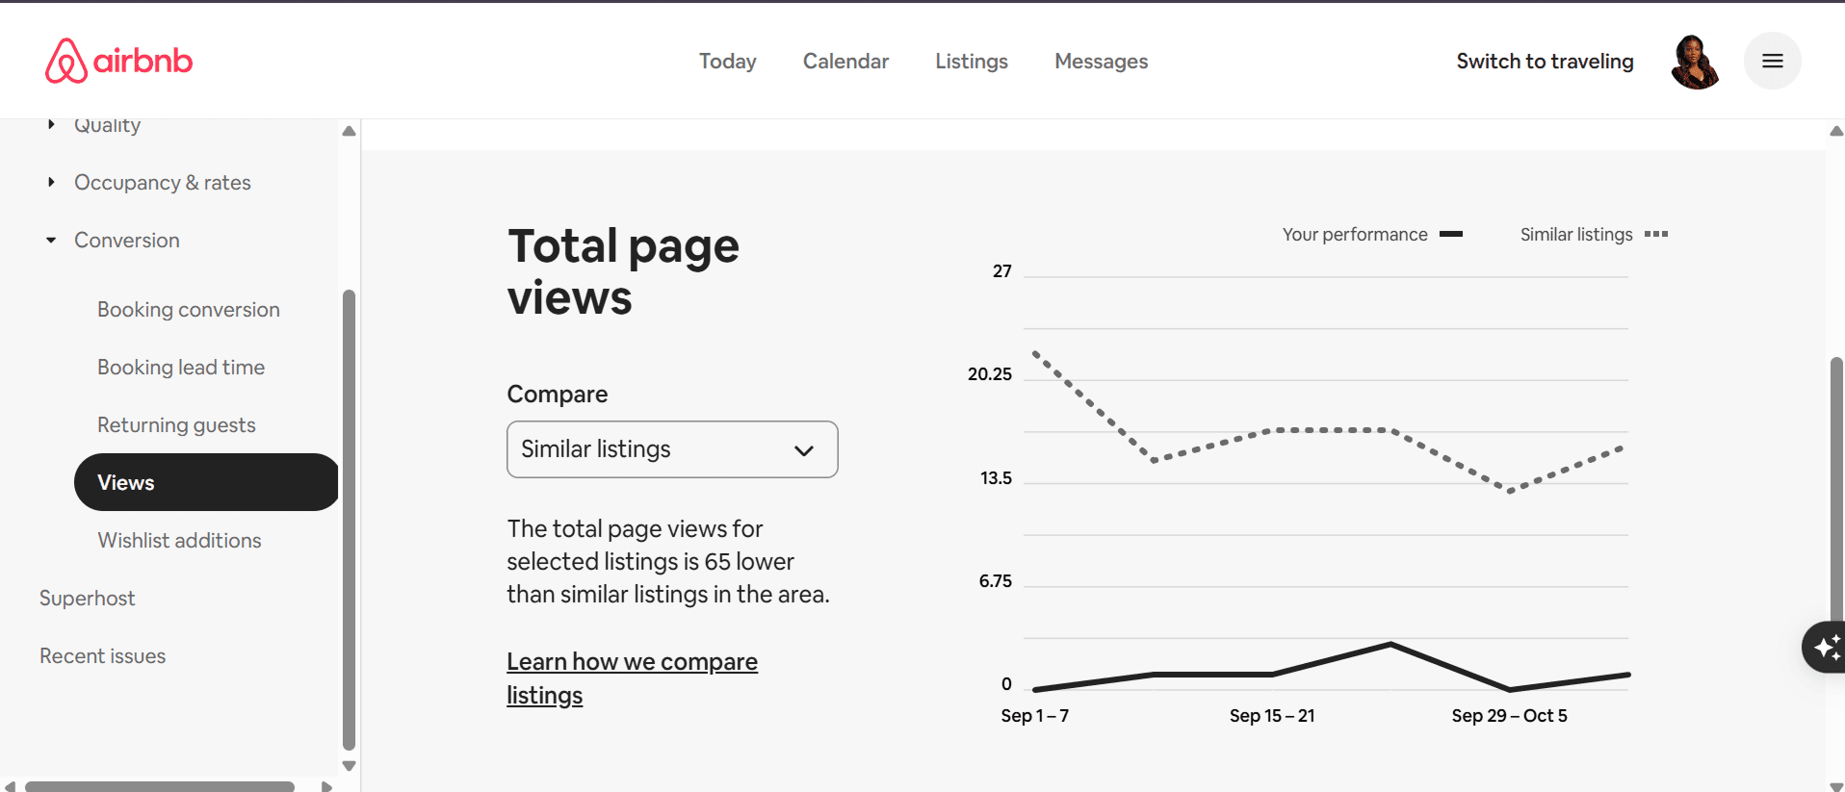Expand the Occupancy & rates arrow
This screenshot has height=792, width=1845.
pyautogui.click(x=51, y=182)
